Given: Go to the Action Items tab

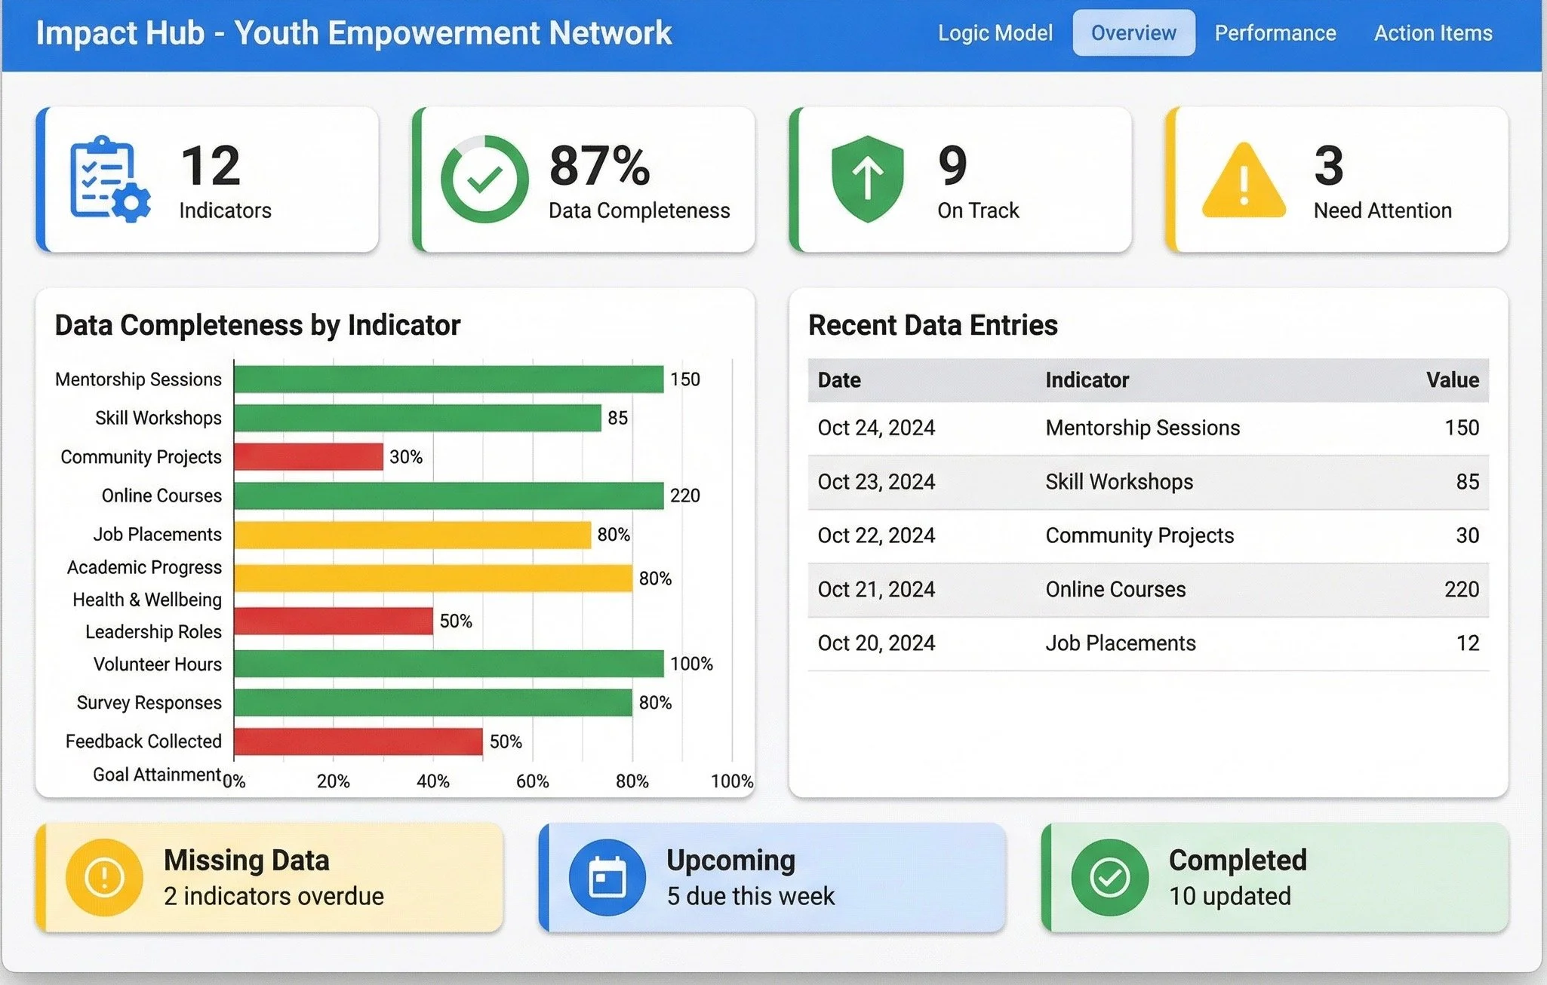Looking at the screenshot, I should click(x=1432, y=33).
